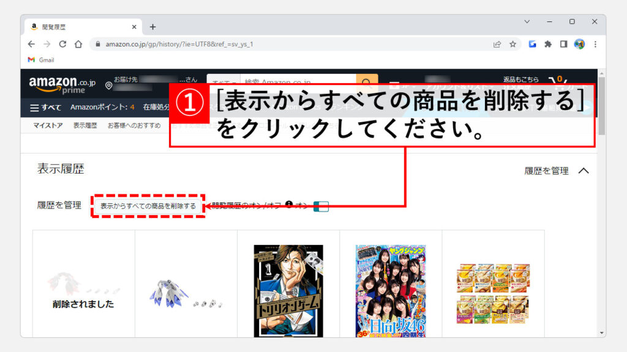627x352 pixels.
Task: Go to the browser home page
Action: click(78, 44)
